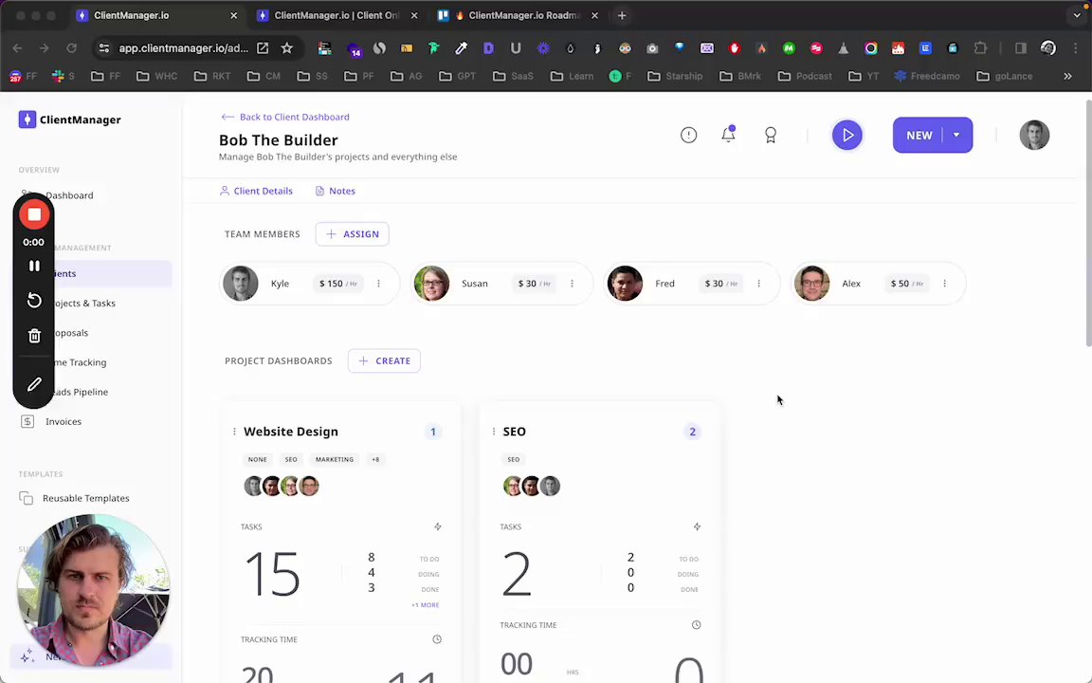The width and height of the screenshot is (1092, 683).
Task: Start the timer with the round play button
Action: coord(846,136)
